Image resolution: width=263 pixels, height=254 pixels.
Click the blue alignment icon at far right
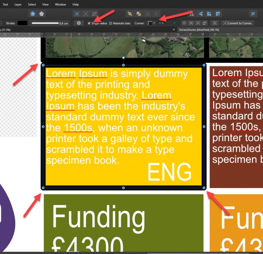(253, 14)
